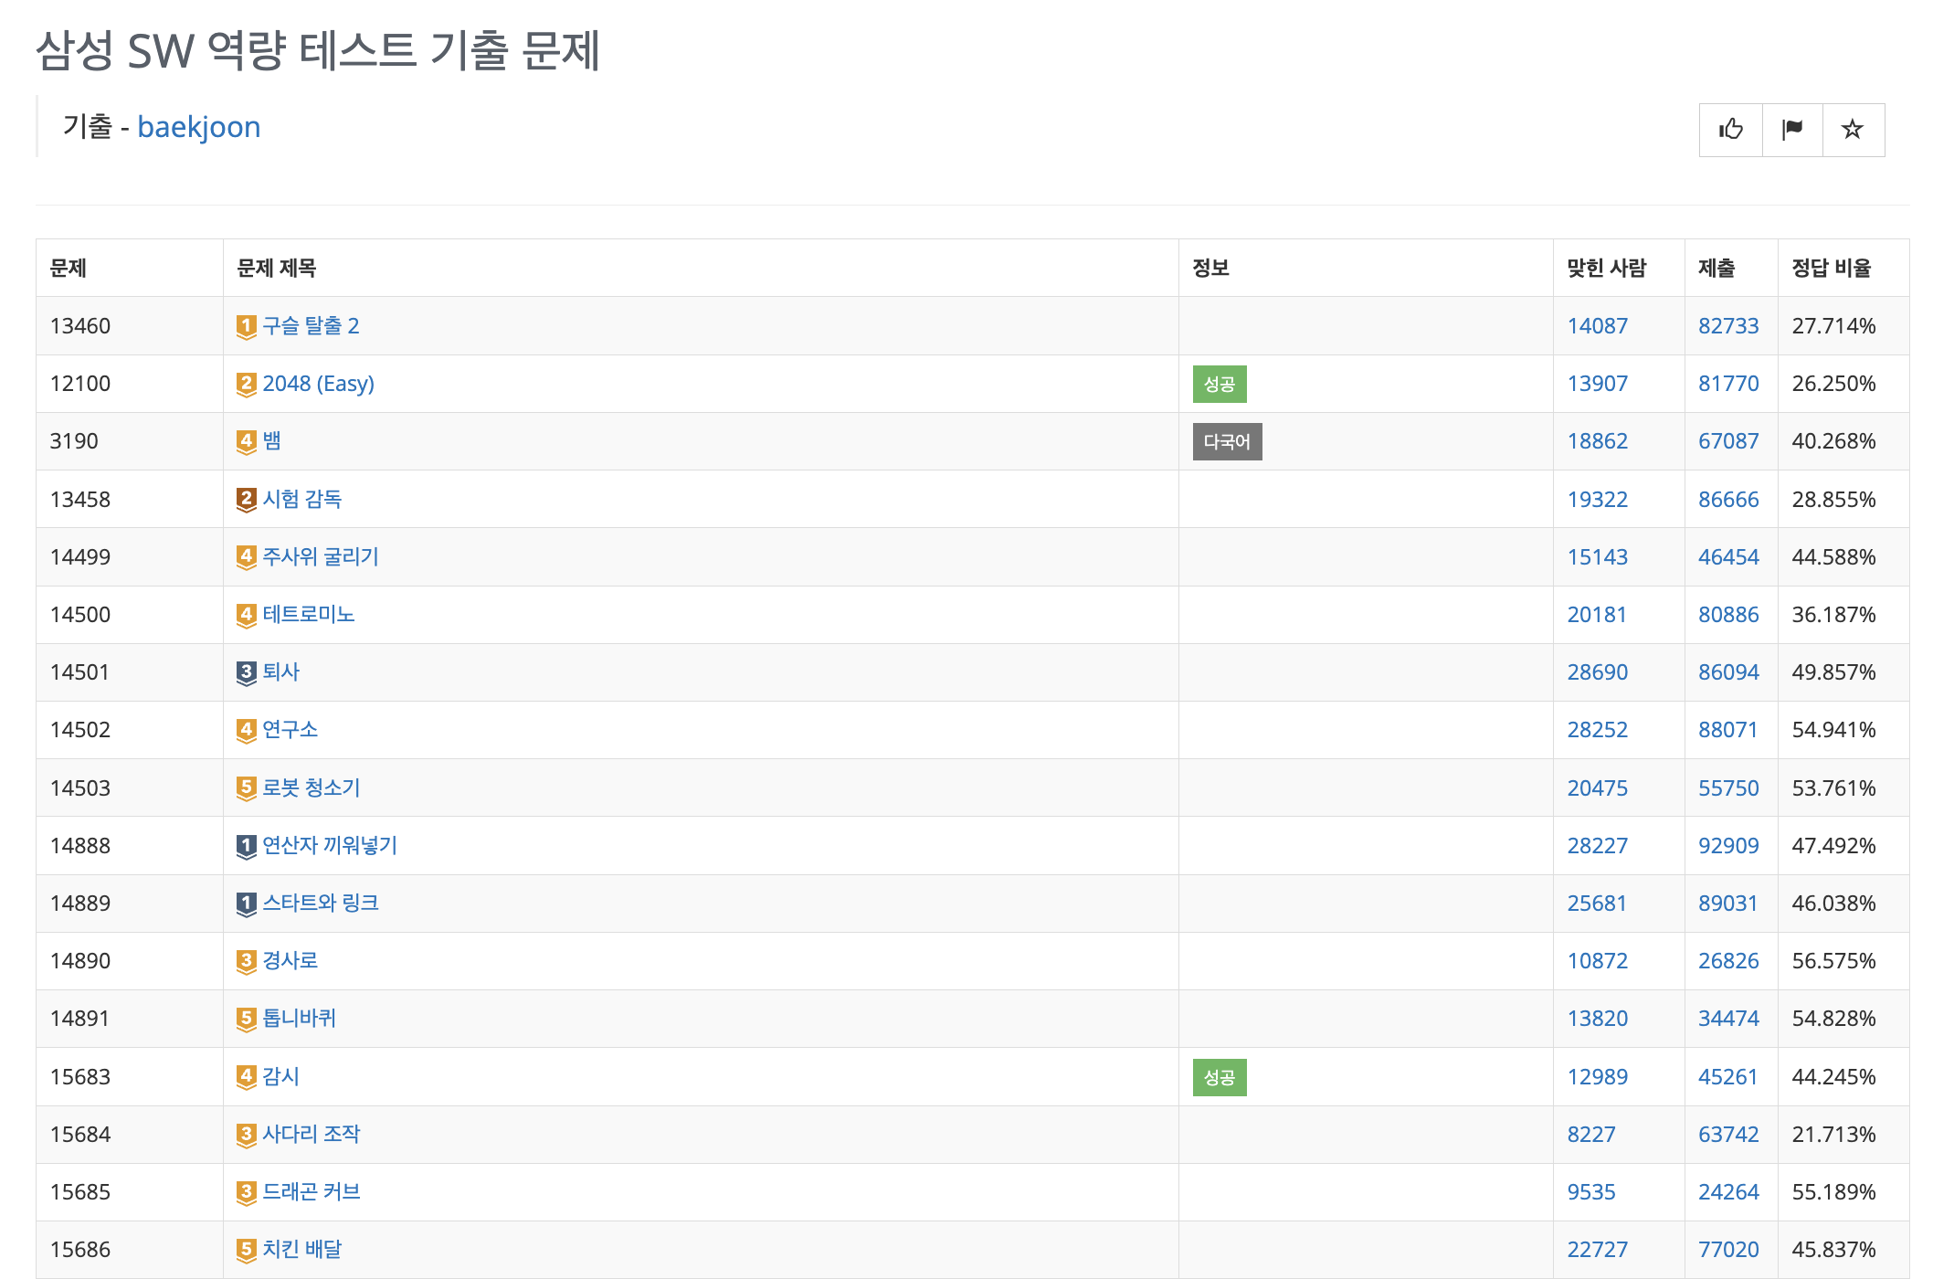Click solved count 14087

point(1598,326)
